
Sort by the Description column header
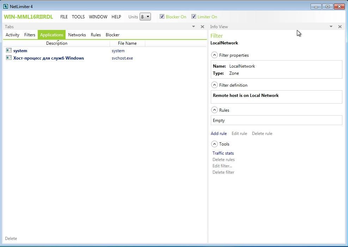click(x=57, y=43)
